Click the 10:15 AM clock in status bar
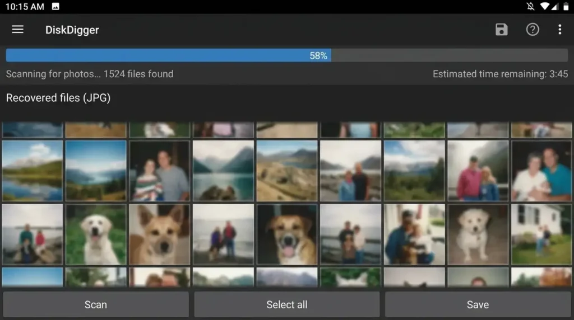574x320 pixels. tap(25, 7)
